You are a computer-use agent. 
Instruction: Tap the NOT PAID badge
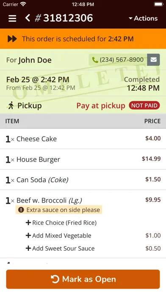click(144, 106)
